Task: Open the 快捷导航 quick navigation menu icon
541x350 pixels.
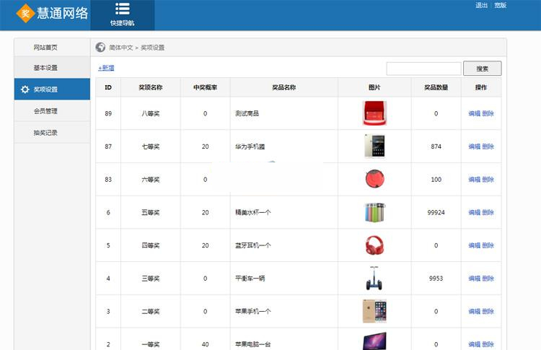Action: [x=122, y=9]
